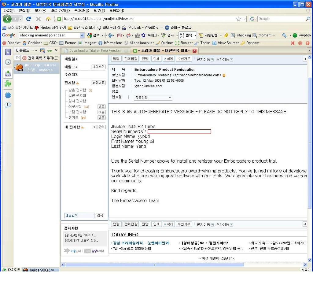
Task: Click the top 전달 forward button
Action: tap(145, 59)
